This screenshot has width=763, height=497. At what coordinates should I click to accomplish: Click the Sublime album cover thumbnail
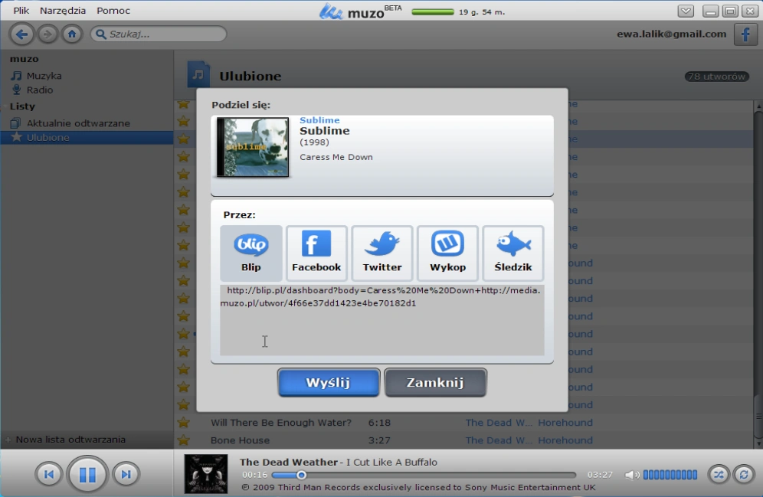coord(253,147)
